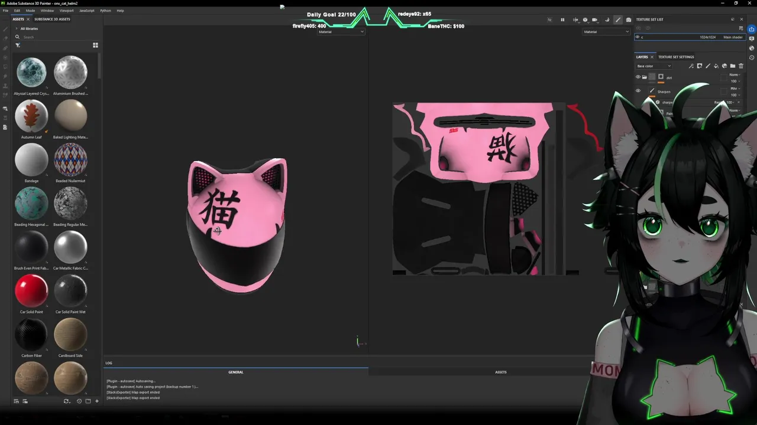Open the texture set list settings menu

(741, 28)
